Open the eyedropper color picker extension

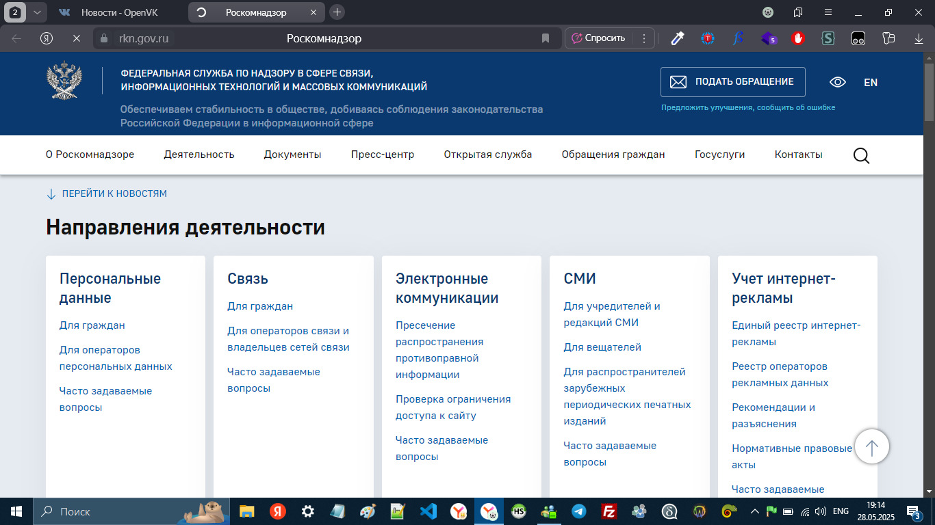click(677, 38)
